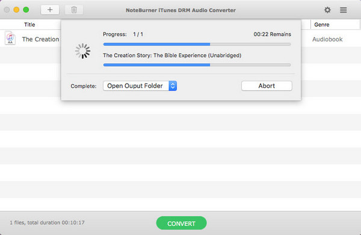The height and width of the screenshot is (235, 361).
Task: Select The Creation row title
Action: tap(40, 39)
